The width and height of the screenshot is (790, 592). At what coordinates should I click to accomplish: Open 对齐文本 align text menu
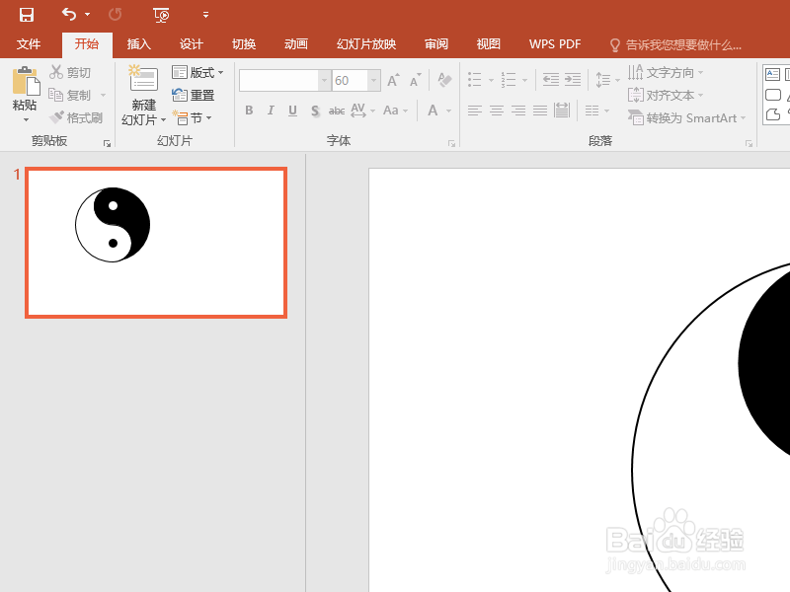[x=665, y=95]
